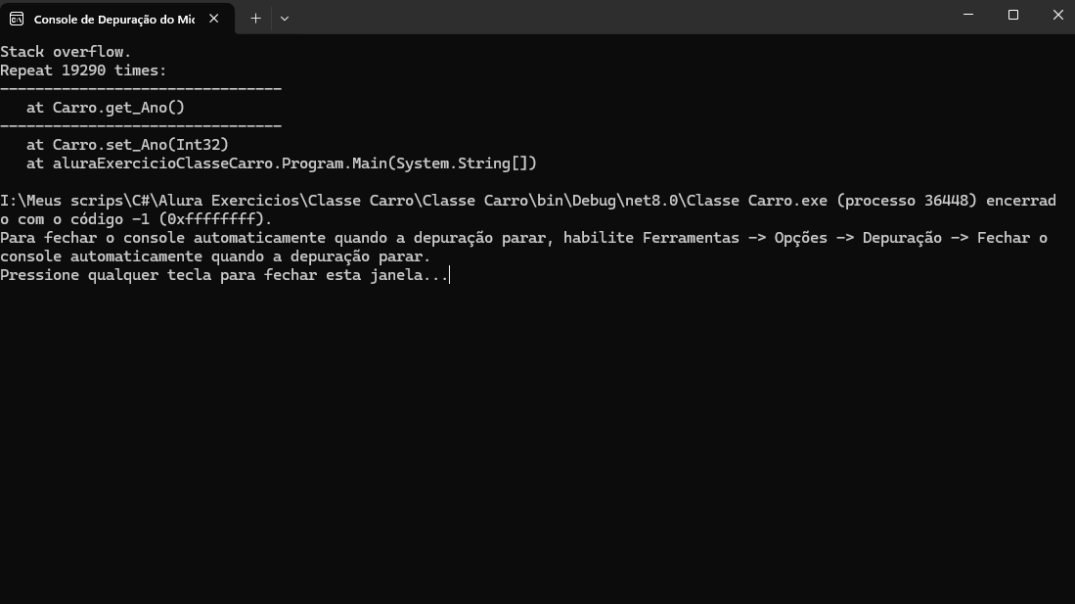Viewport: 1075px width, 604px height.
Task: Click the Program.Main(System.String[]) stack frame
Action: click(x=294, y=163)
